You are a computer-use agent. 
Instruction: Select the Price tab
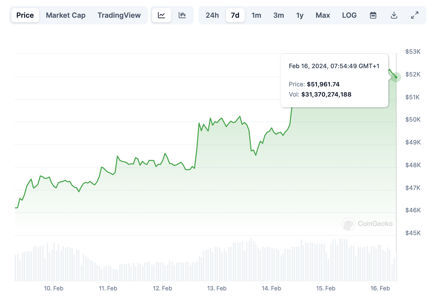pos(25,15)
